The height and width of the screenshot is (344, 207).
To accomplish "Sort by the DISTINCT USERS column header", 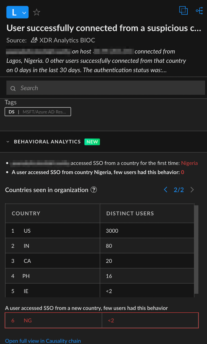I will (x=130, y=213).
